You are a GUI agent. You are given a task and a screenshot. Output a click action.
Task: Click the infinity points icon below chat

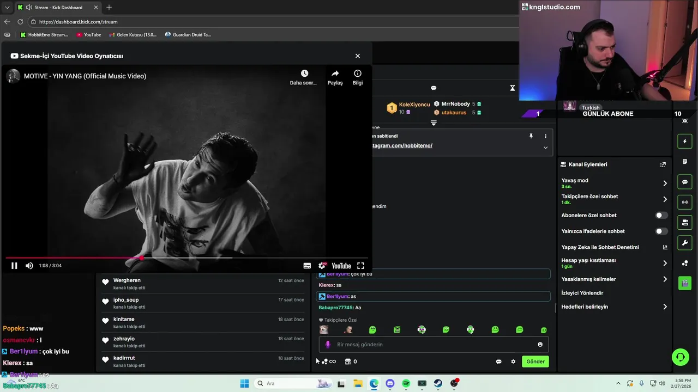(333, 362)
